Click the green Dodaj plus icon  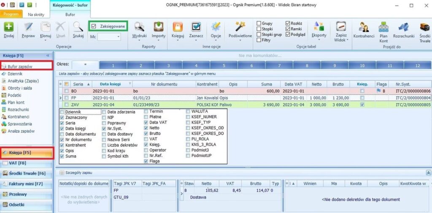click(8, 27)
